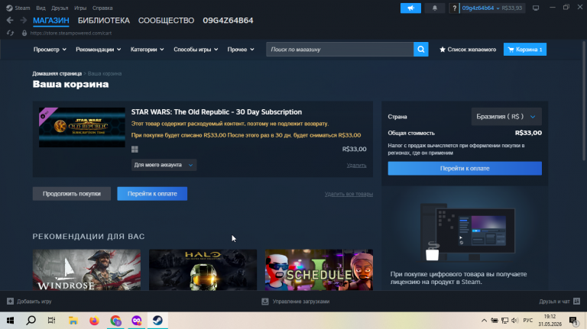This screenshot has width=587, height=329.
Task: Click Домашняя страница breadcrumb link
Action: pos(57,73)
